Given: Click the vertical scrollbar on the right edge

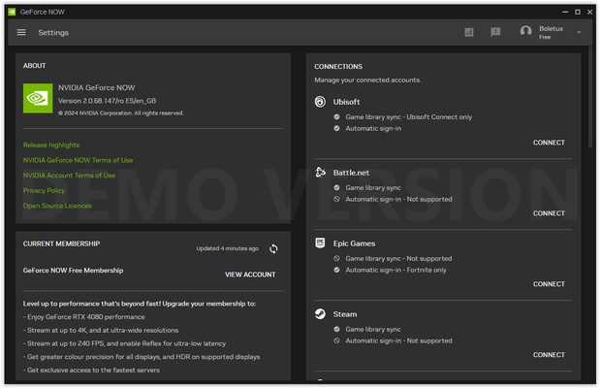Looking at the screenshot, I should click(590, 97).
